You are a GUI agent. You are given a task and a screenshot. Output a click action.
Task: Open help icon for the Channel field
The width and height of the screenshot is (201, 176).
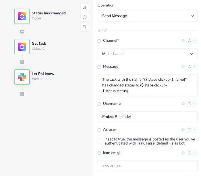183,41
